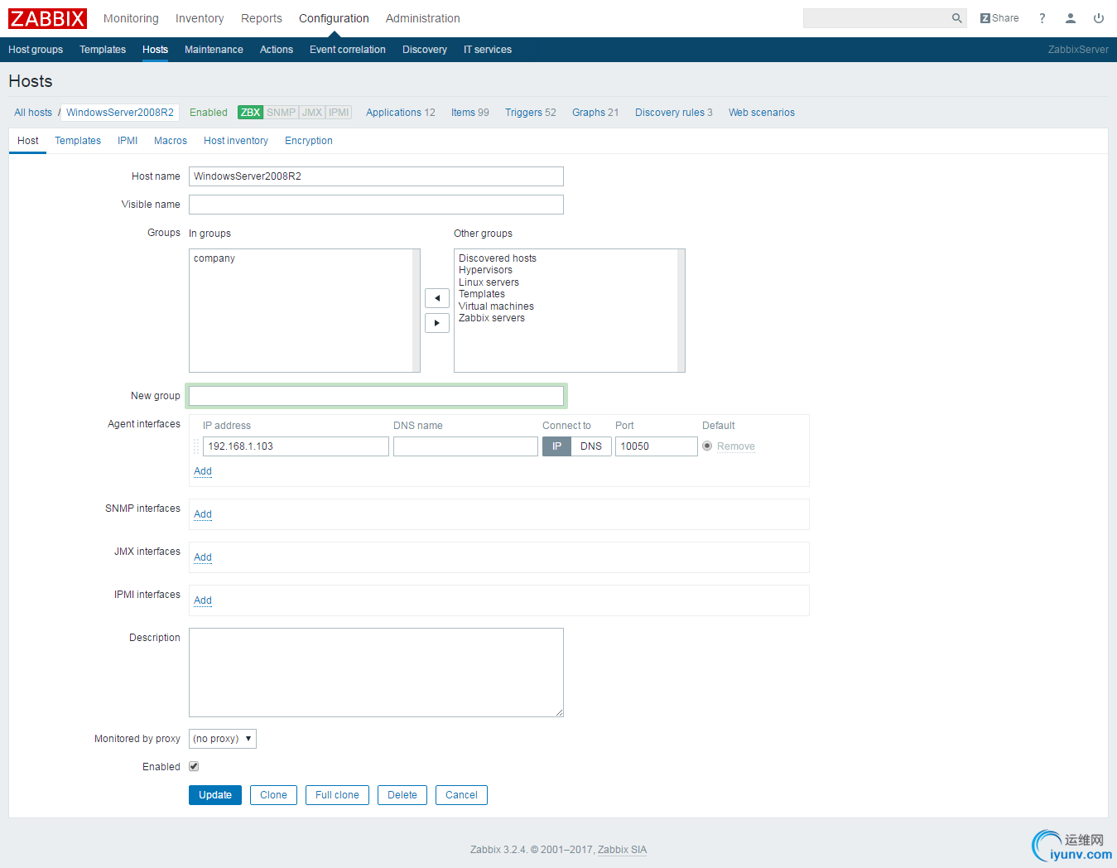Screen dimensions: 1117x868
Task: Open the Zabbix SIA footer link
Action: tap(622, 850)
